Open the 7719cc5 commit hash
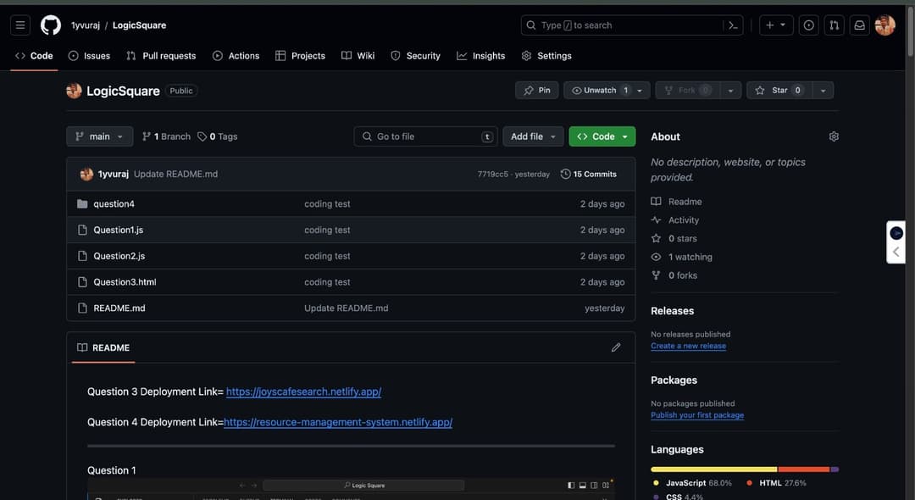Image resolution: width=915 pixels, height=500 pixels. point(492,174)
